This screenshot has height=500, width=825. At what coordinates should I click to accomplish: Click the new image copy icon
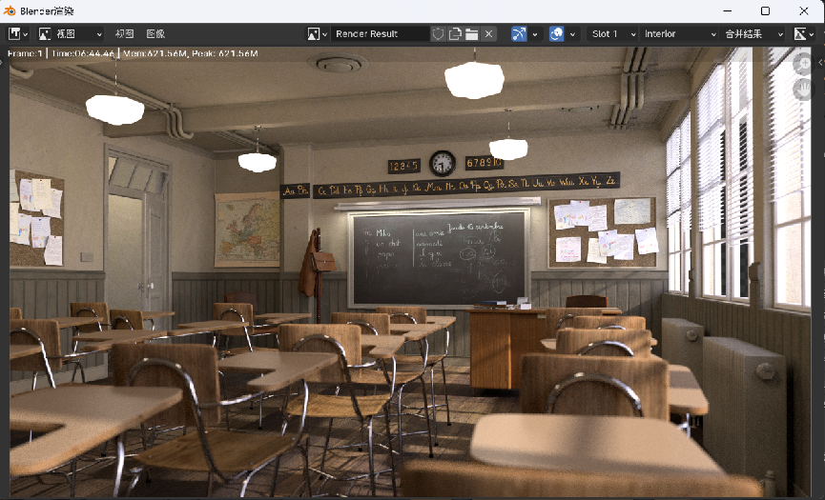(455, 33)
